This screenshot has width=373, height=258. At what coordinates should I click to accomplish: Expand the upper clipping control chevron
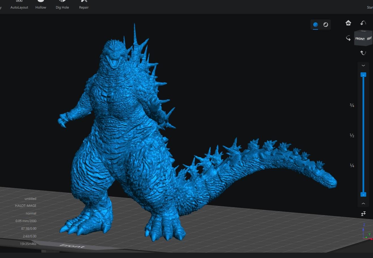(363, 65)
